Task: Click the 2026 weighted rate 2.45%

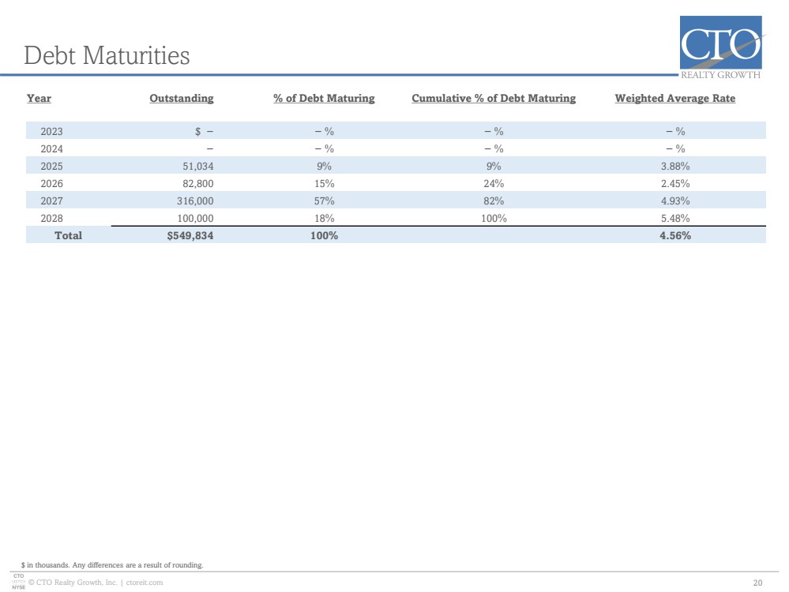Action: [675, 184]
